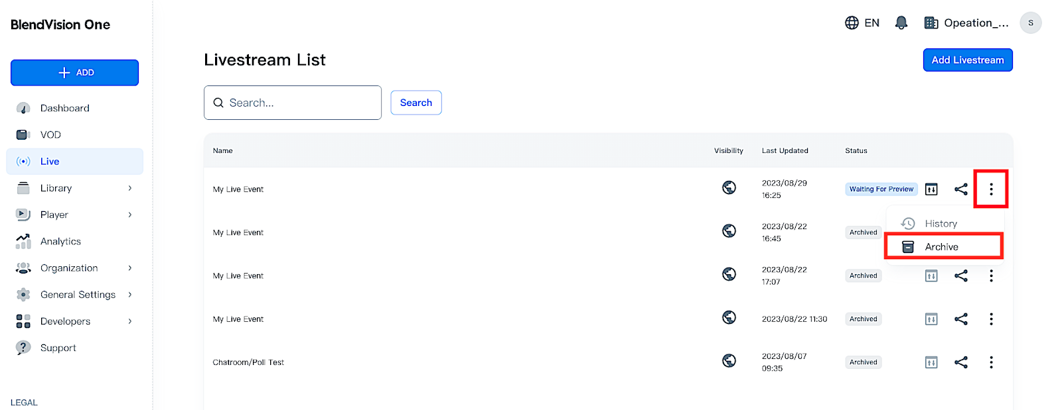The image size is (1062, 410).
Task: Open more options for the 11:30 livestream
Action: pos(991,319)
